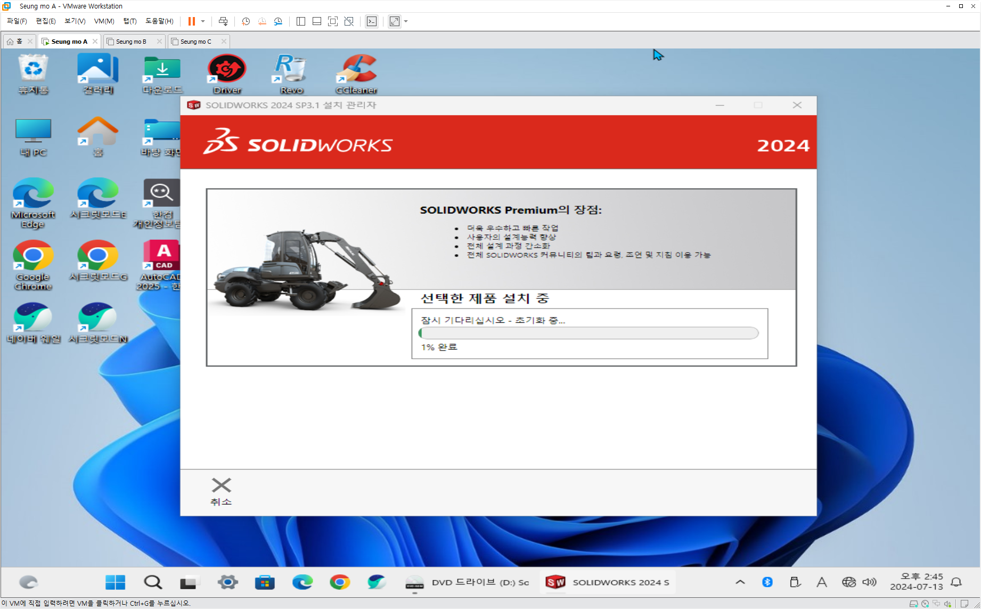Open the 내 PC desktop icon
The image size is (981, 609).
point(34,137)
